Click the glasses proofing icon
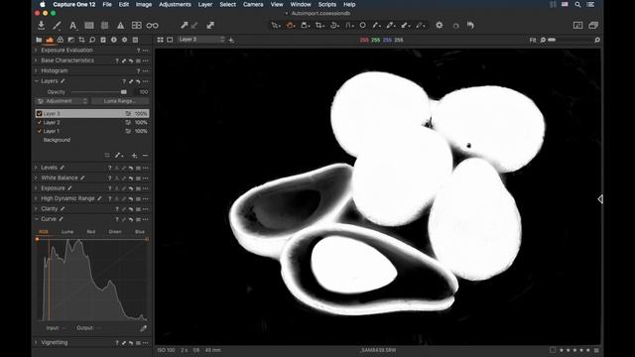Viewport: 635px width, 357px height. click(x=152, y=26)
